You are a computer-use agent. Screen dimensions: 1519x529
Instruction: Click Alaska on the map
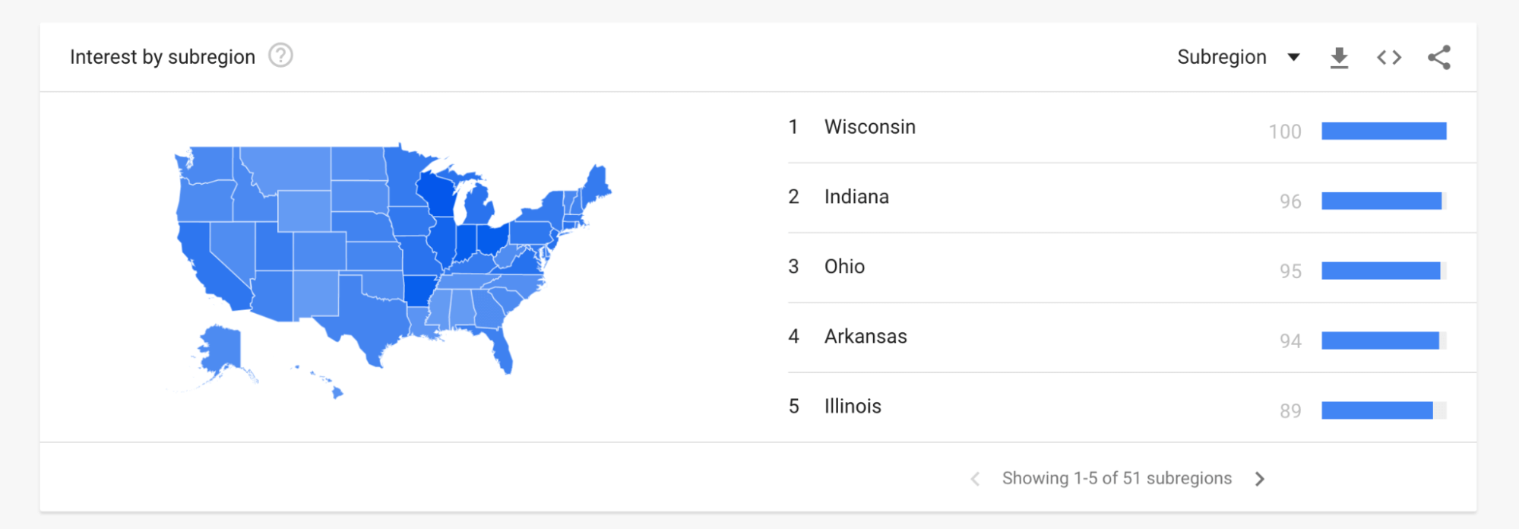[x=222, y=350]
